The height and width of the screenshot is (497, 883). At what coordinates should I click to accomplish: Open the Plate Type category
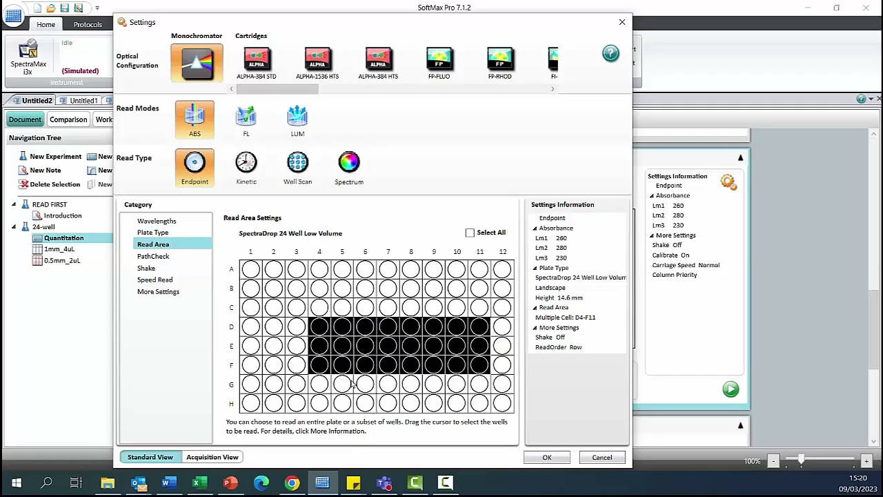pos(152,233)
